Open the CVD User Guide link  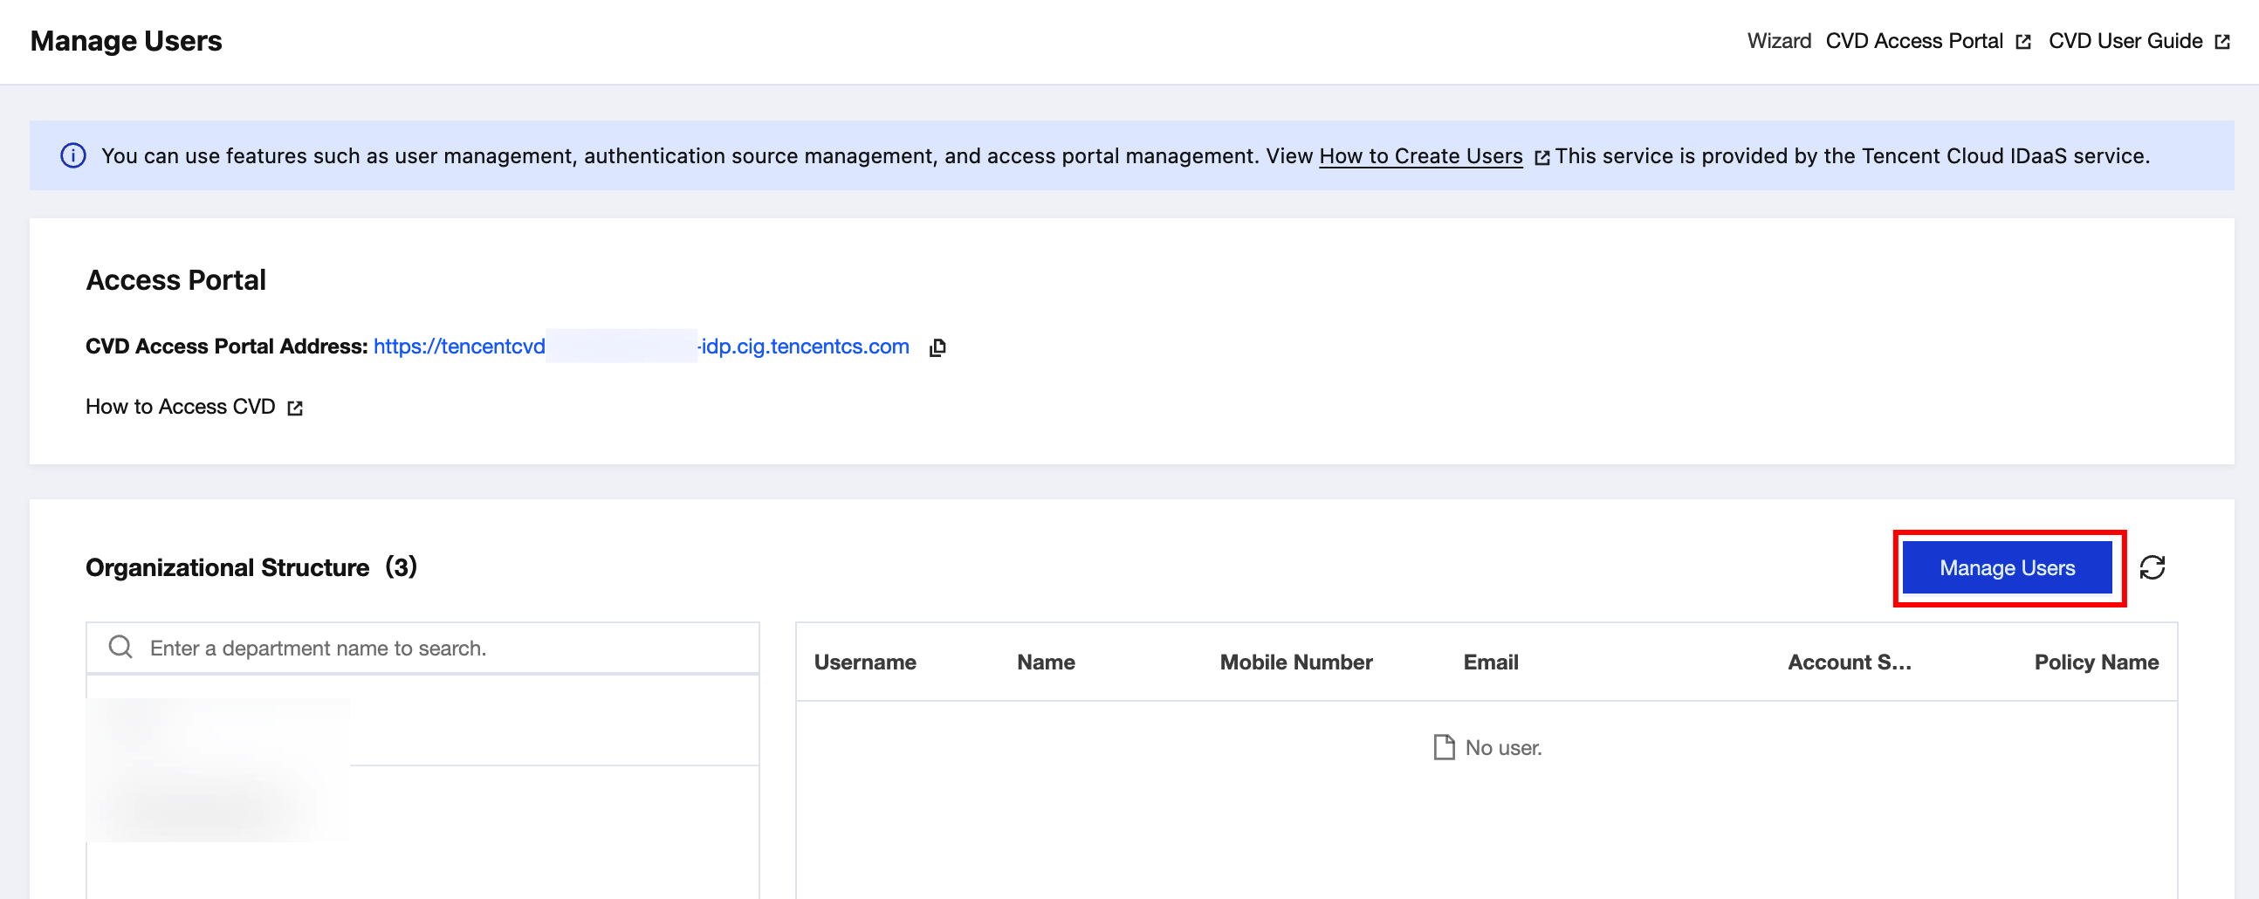2124,41
